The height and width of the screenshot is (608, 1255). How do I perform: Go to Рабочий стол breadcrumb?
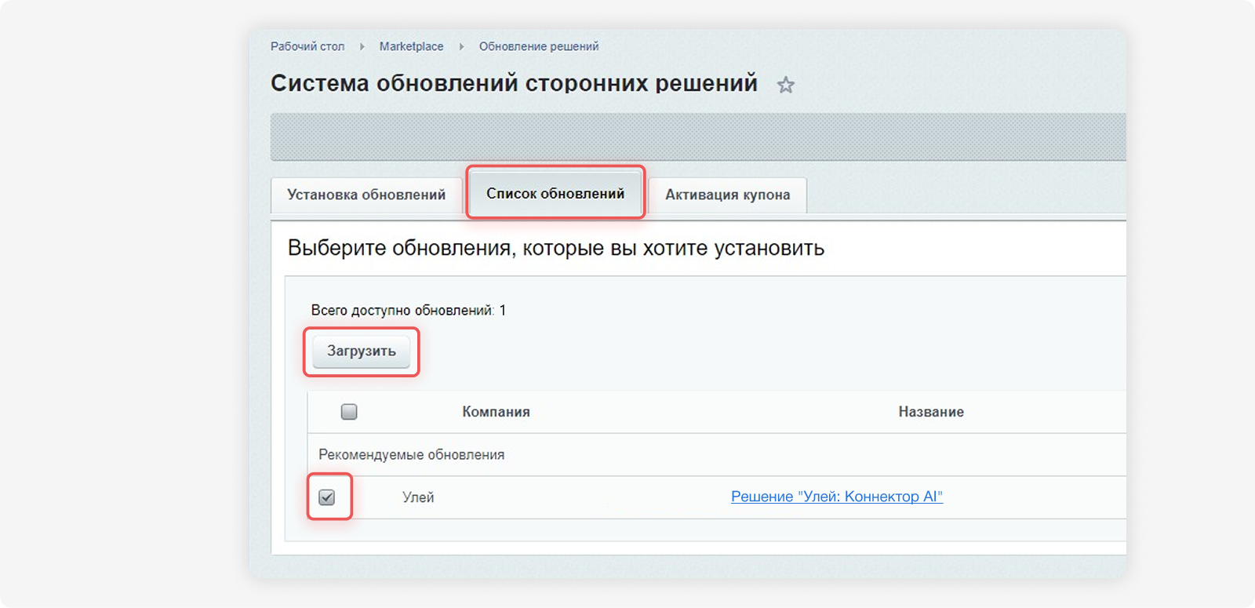[307, 46]
